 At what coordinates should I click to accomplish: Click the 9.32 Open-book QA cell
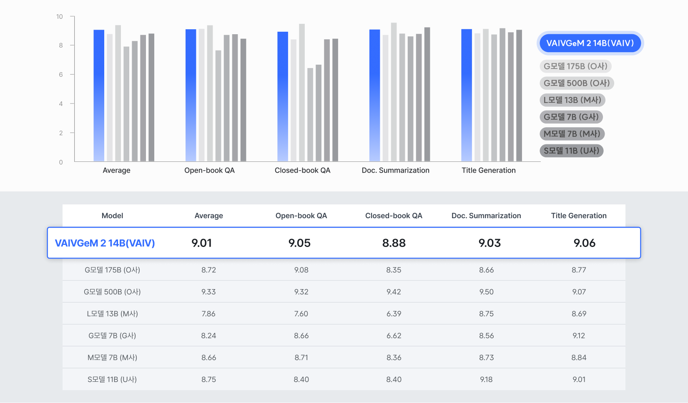pos(301,292)
